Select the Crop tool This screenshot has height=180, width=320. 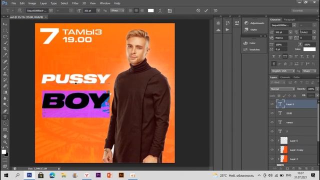pos(5,49)
